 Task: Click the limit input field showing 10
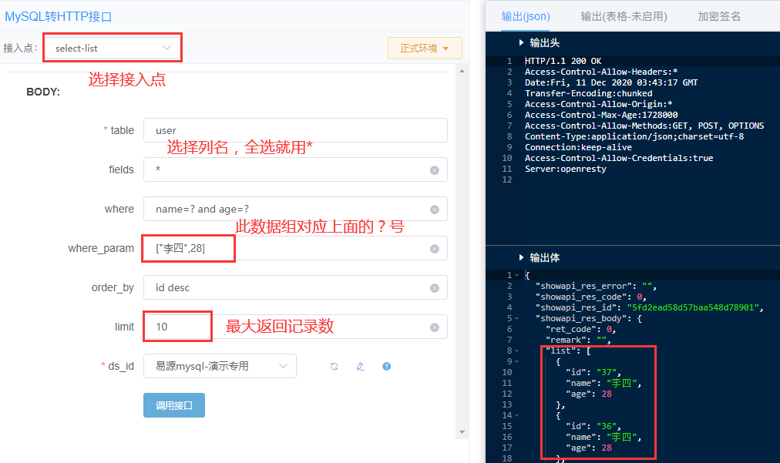pos(295,327)
